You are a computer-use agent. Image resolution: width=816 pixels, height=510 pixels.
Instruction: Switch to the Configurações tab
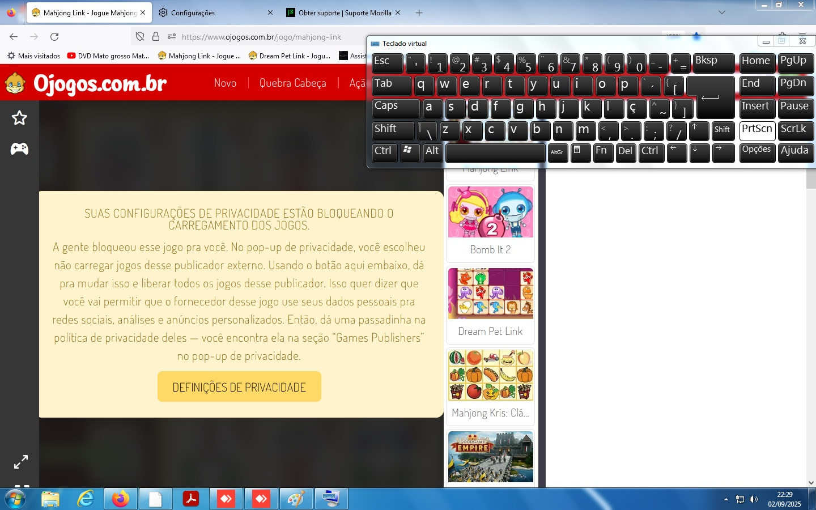[215, 12]
